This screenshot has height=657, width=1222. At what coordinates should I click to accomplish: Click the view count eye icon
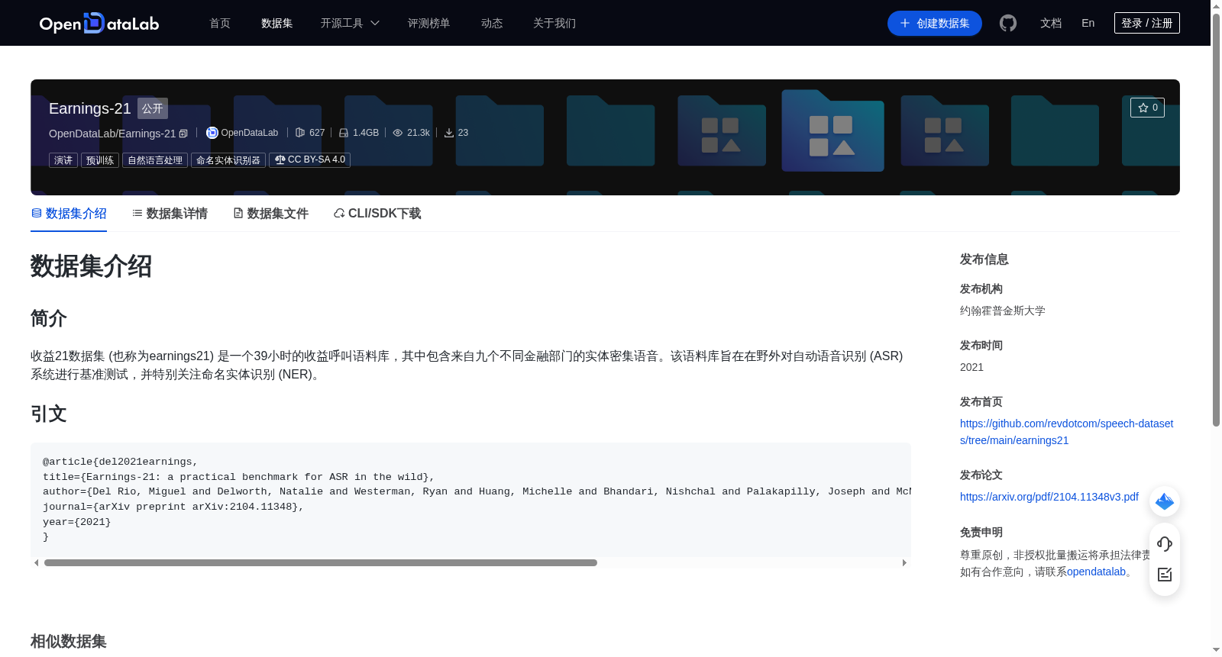click(x=398, y=133)
